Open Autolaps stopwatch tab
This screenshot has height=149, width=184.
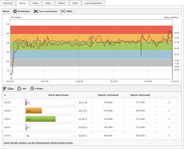click(x=32, y=88)
